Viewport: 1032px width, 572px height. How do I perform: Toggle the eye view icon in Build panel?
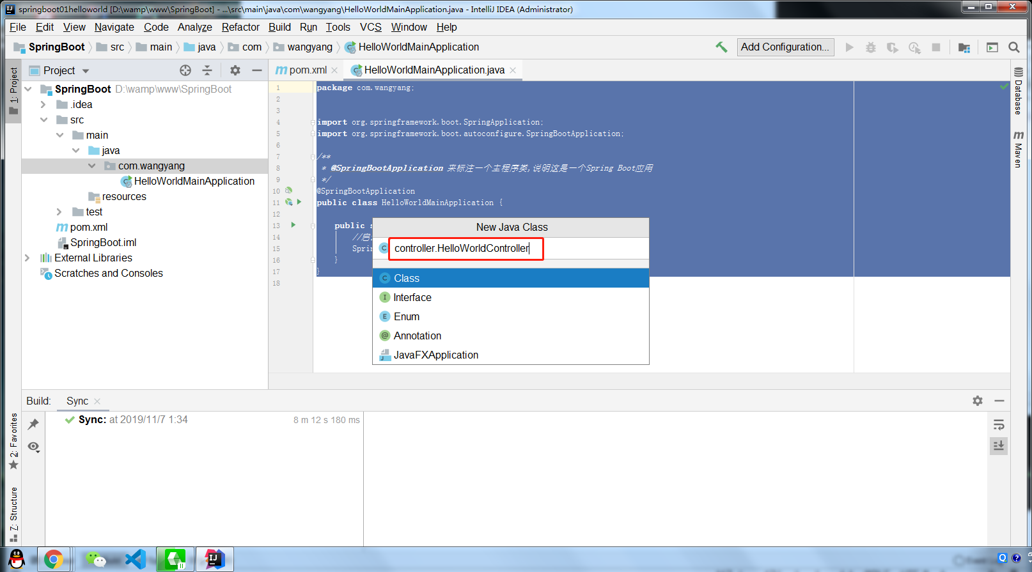coord(34,447)
